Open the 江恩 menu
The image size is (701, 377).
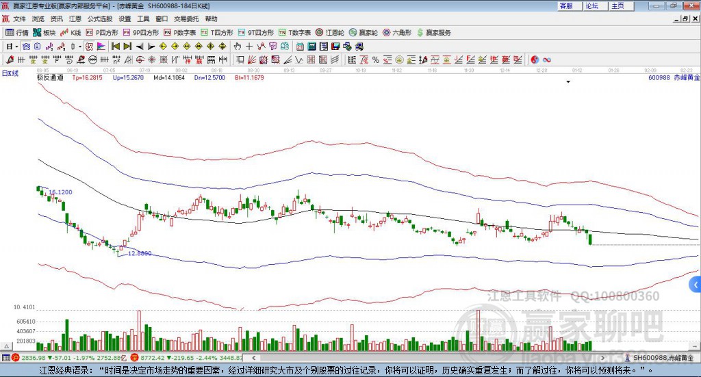(75, 18)
